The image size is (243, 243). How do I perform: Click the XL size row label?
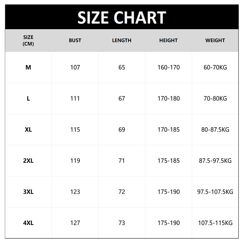pos(28,130)
